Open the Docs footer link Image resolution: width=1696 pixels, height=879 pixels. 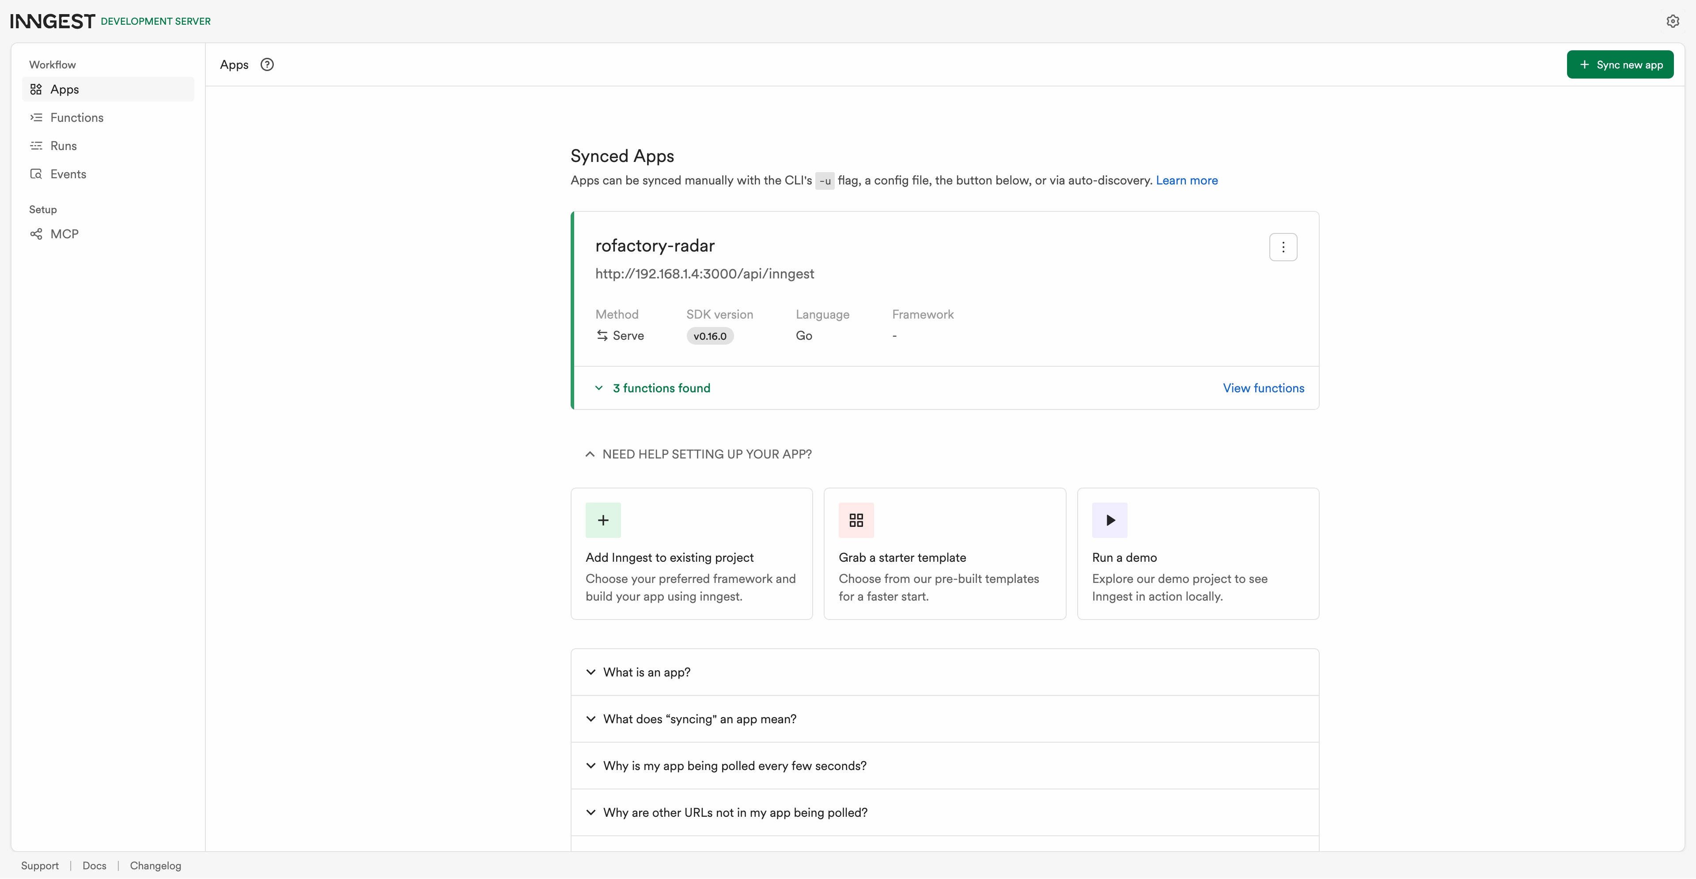(94, 866)
